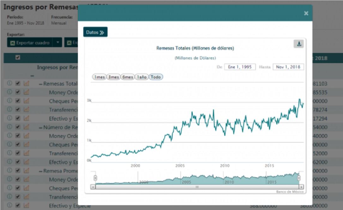Click info icon beside Remesas Totales row

[x=9, y=84]
